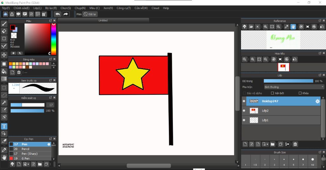The height and width of the screenshot is (170, 326).
Task: Open the Tệp(F) menu
Action: pyautogui.click(x=6, y=8)
